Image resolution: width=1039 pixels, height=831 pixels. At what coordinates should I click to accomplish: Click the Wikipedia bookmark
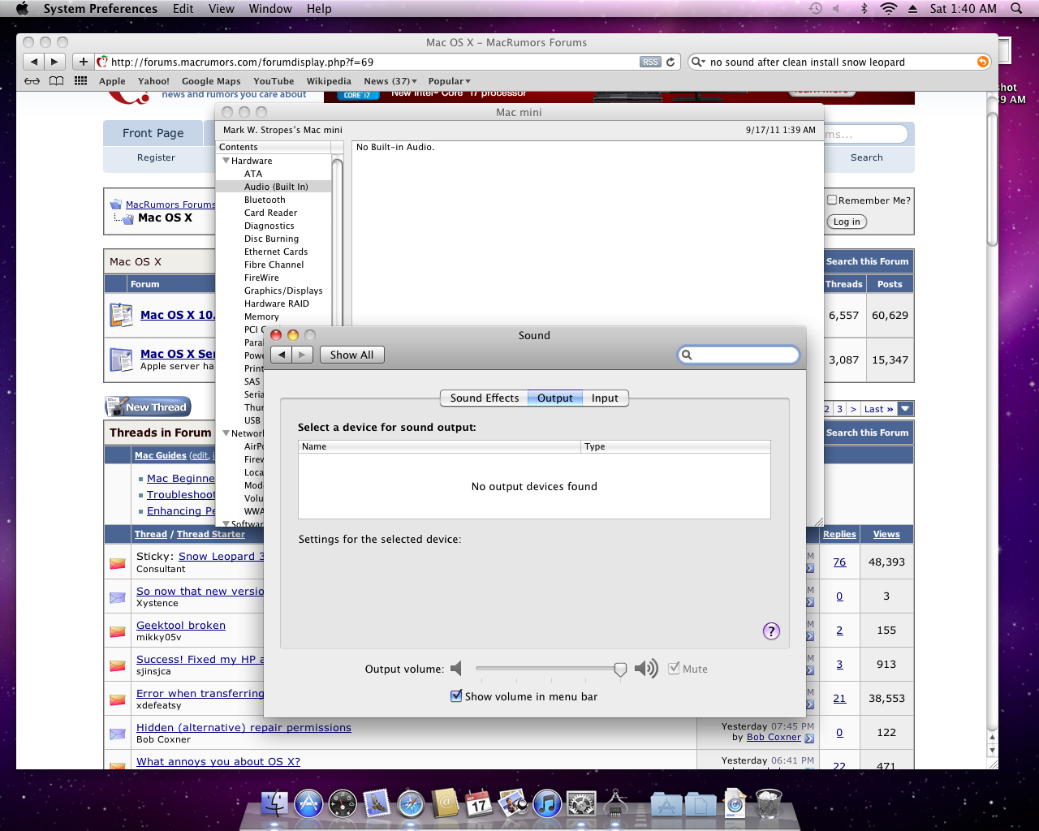pos(329,81)
